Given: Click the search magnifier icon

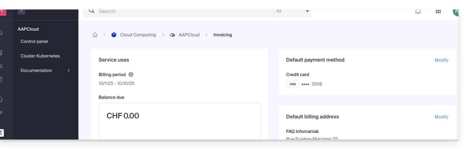Looking at the screenshot, I should coord(92,11).
